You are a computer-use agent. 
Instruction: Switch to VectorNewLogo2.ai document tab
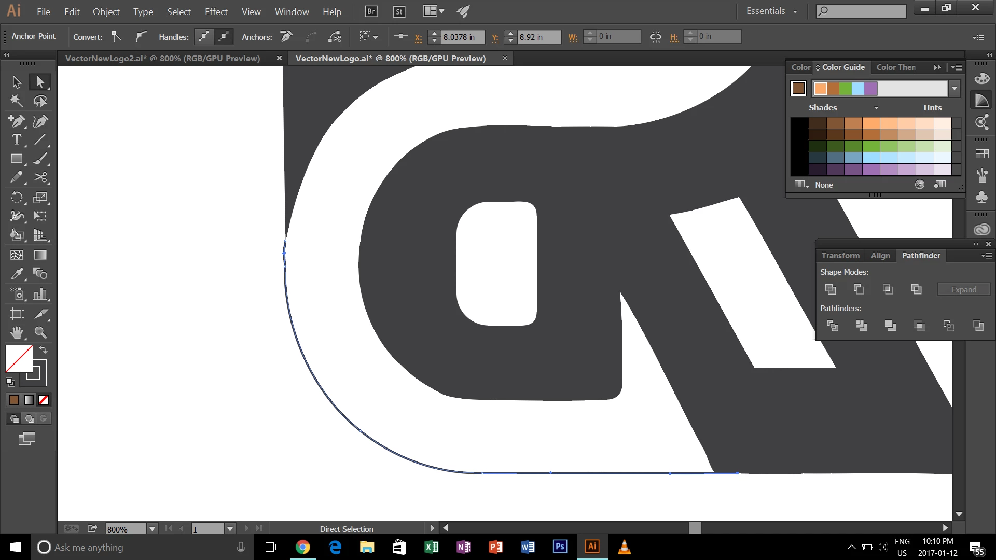coord(162,58)
